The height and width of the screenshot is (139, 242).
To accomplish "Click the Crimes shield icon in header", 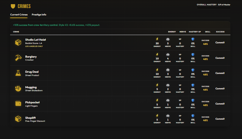I will point(13,6).
